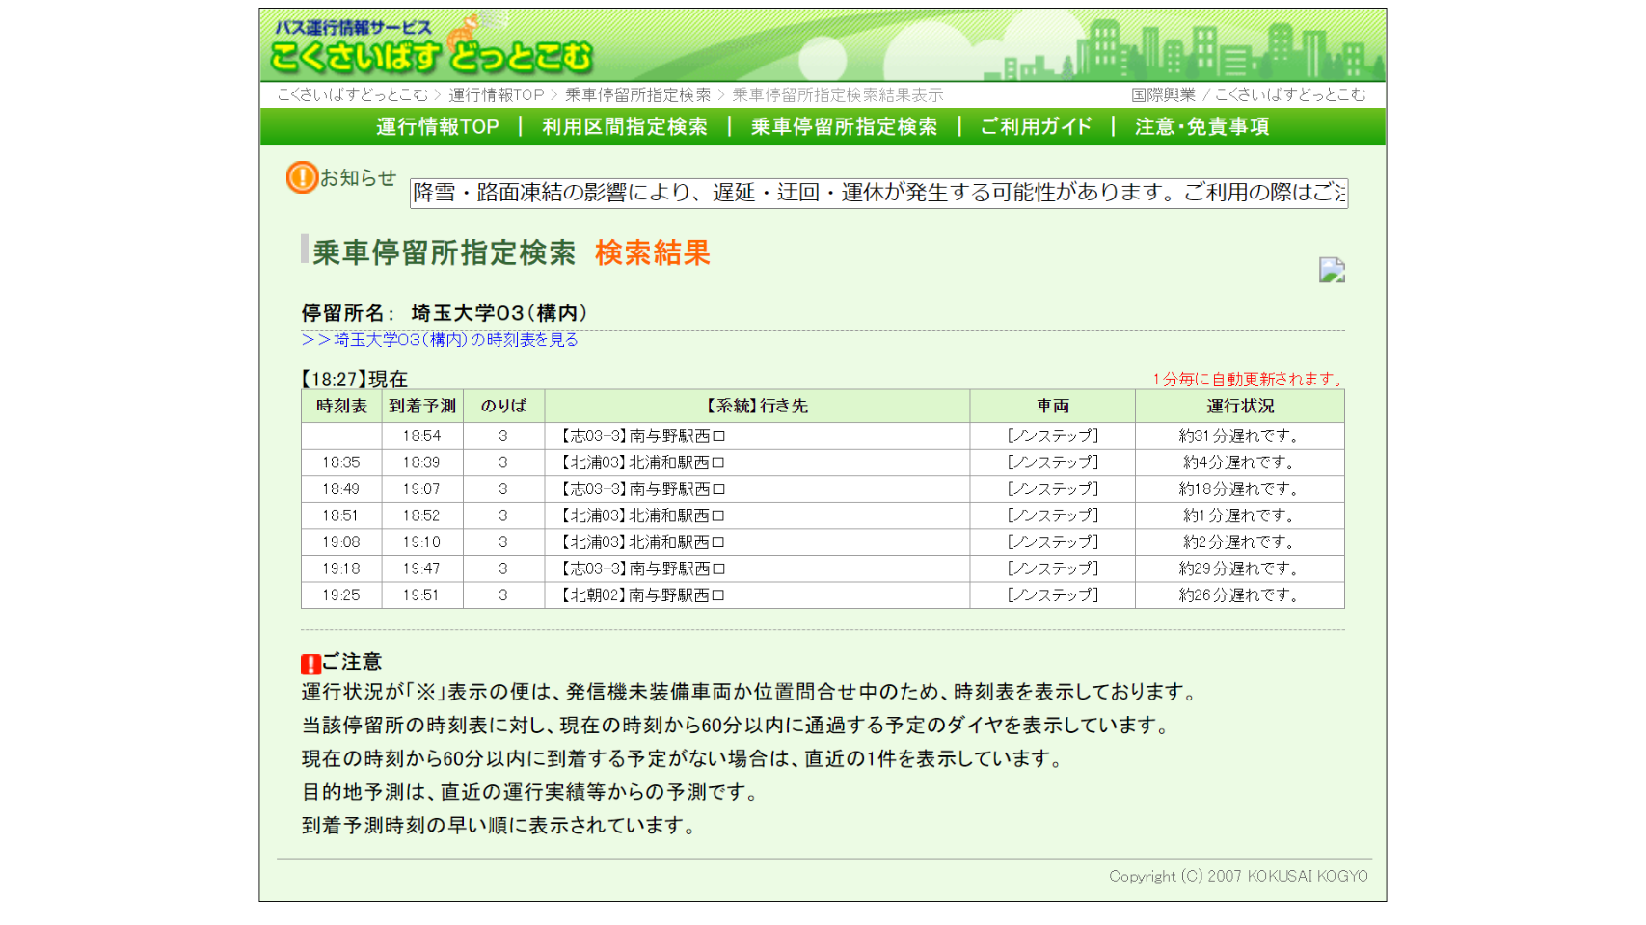Click the top-right こくさいばすどっとこむ link
The image size is (1646, 925).
point(1289,94)
